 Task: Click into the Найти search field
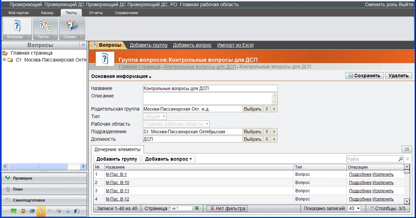point(372,159)
